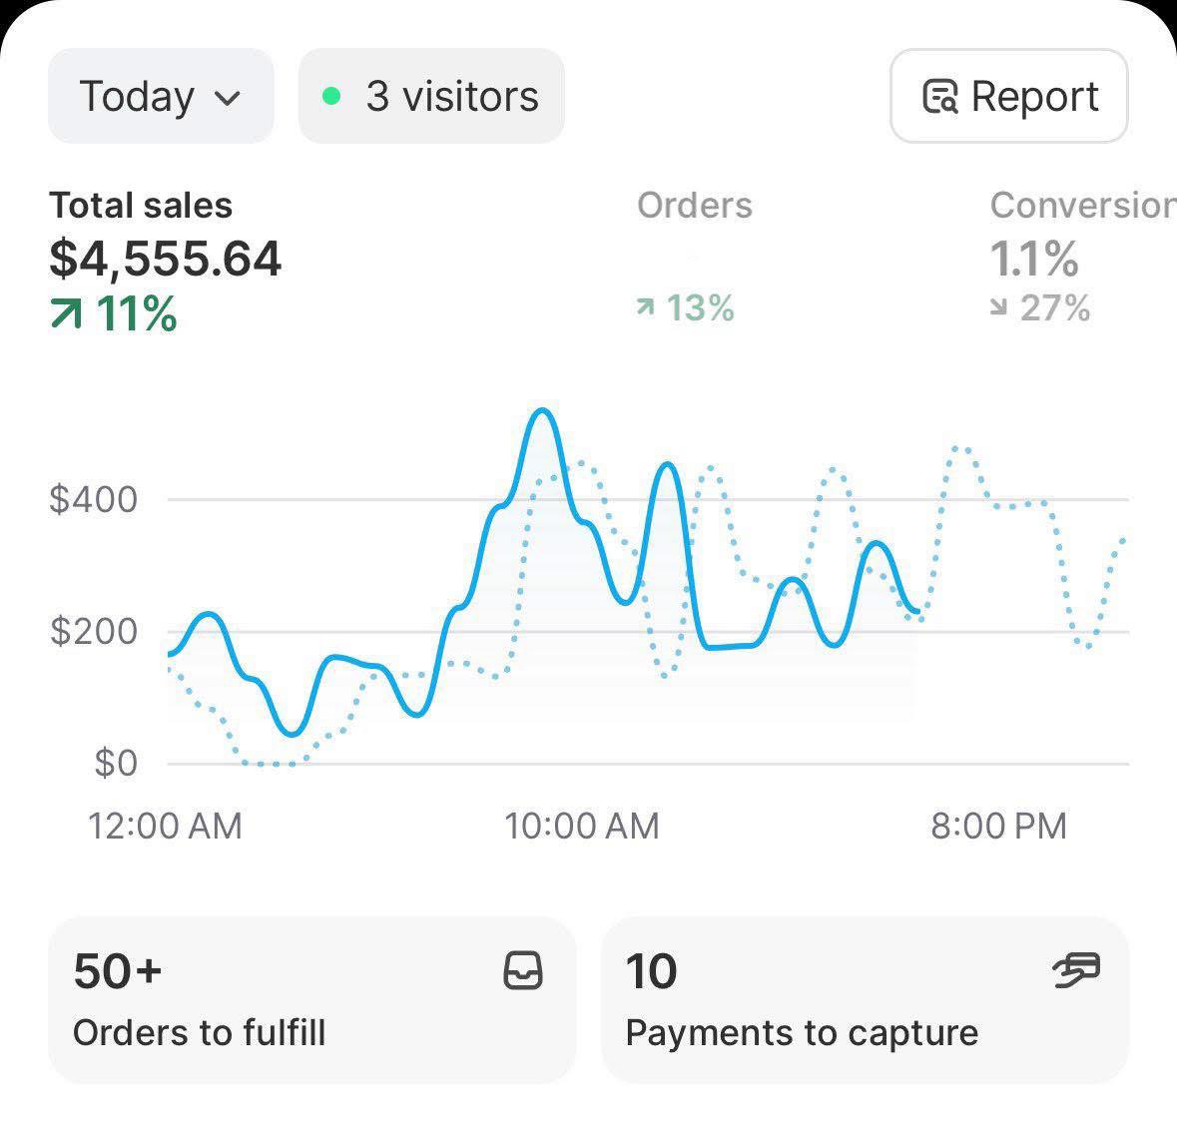Click the Report magnifier document icon
The height and width of the screenshot is (1133, 1177).
pyautogui.click(x=939, y=97)
